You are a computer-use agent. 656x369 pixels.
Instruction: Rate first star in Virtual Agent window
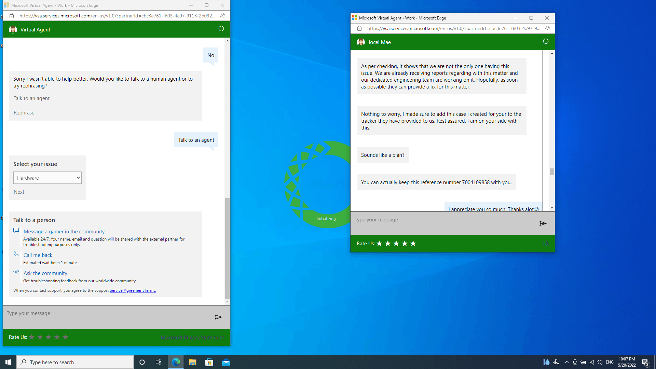31,337
